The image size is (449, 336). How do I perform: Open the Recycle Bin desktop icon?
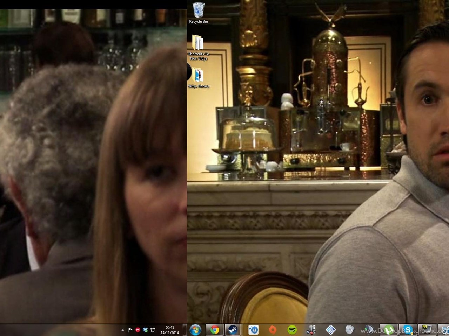[199, 13]
